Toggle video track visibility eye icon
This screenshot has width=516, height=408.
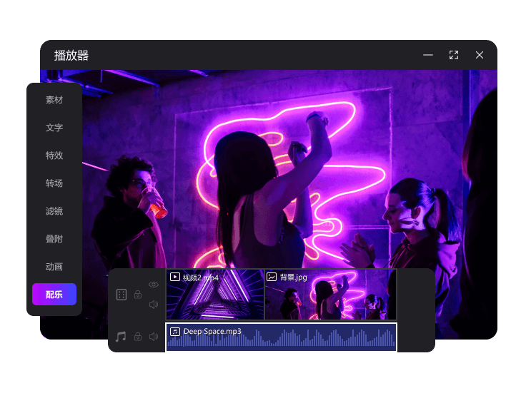click(x=154, y=285)
